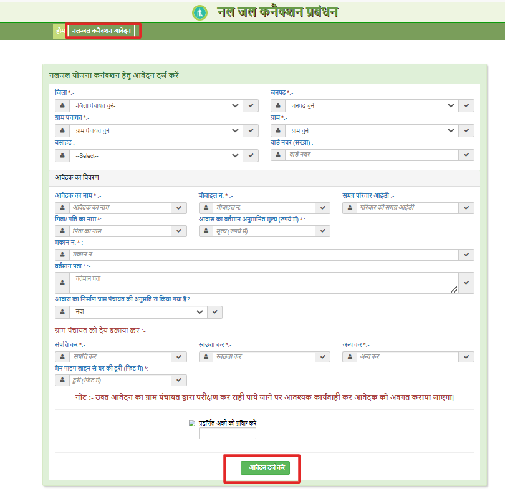Image resolution: width=505 pixels, height=501 pixels.
Task: Click checkmark icon beside ग्राम dropdown
Action: 466,130
